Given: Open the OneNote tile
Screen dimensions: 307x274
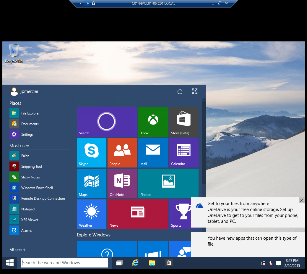Looking at the screenshot, I should point(122,183).
